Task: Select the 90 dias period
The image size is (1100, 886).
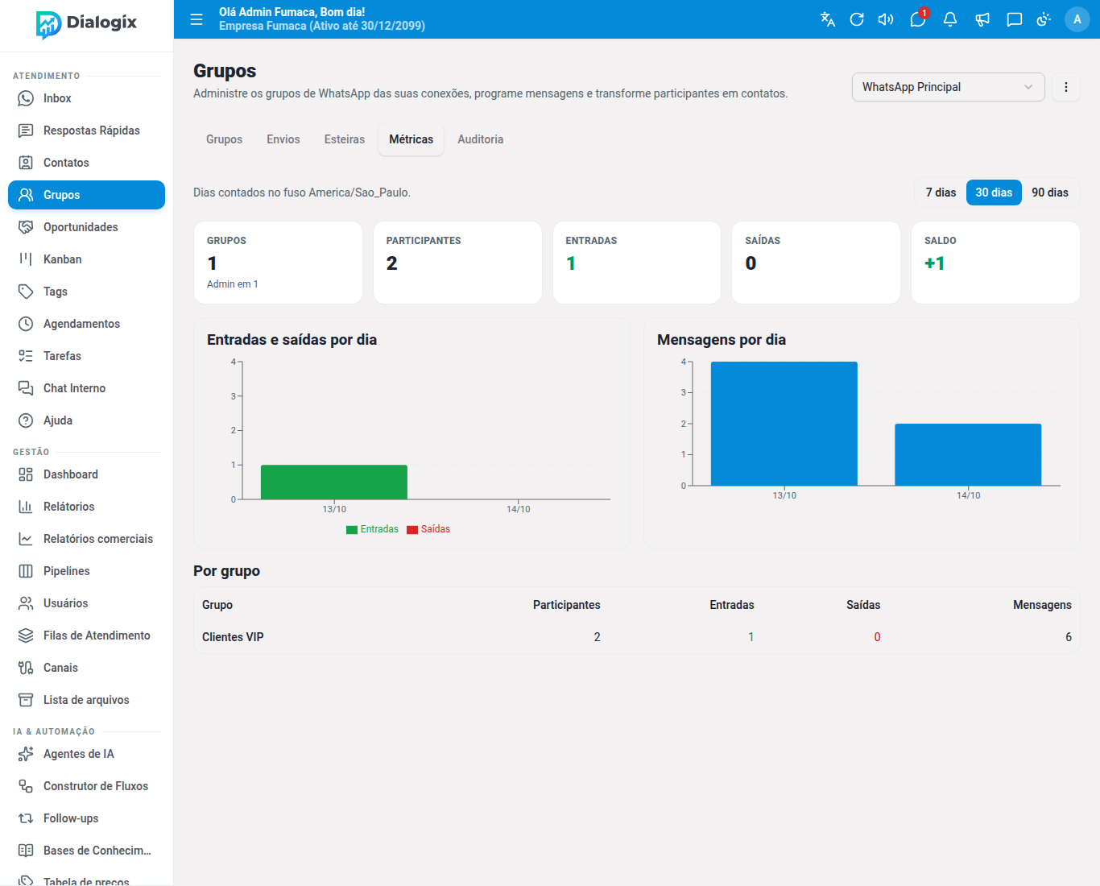Action: (1050, 193)
